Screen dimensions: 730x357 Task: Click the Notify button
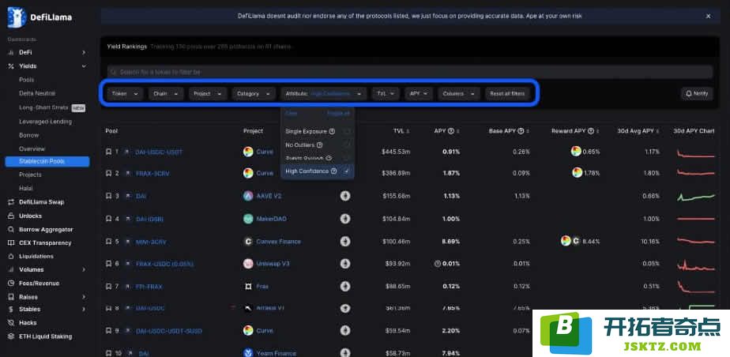coord(697,93)
